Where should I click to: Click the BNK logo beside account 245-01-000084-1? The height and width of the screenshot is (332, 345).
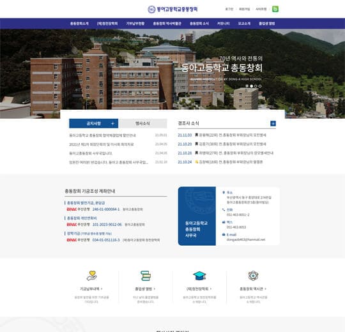[72, 209]
